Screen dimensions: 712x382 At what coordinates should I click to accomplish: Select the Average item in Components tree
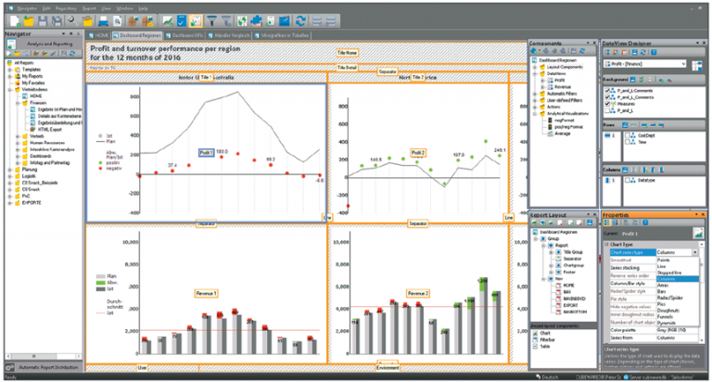pyautogui.click(x=565, y=132)
